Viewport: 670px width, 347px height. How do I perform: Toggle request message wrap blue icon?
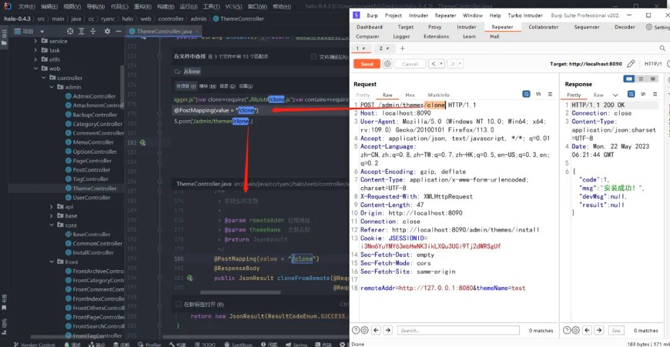[527, 94]
